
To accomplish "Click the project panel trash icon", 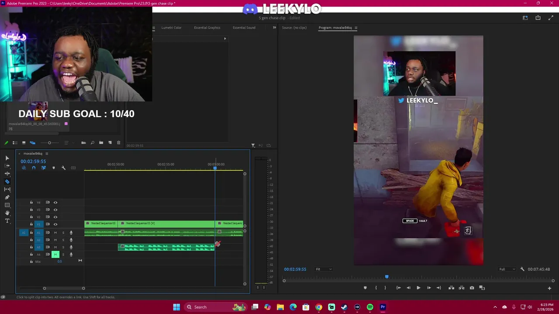I will 118,143.
